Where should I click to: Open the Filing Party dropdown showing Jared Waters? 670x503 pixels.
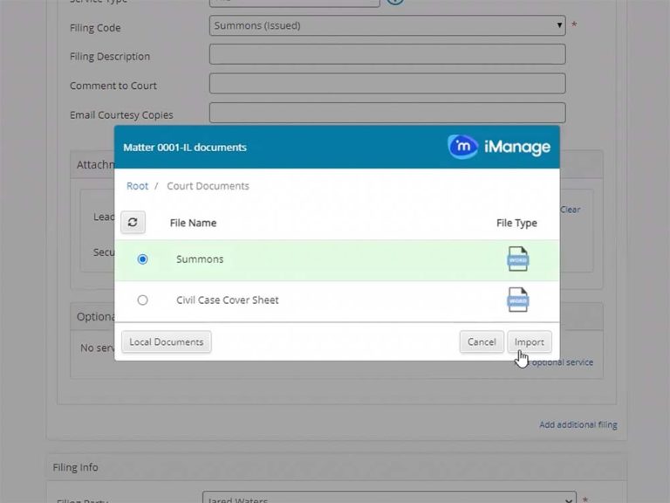point(389,498)
